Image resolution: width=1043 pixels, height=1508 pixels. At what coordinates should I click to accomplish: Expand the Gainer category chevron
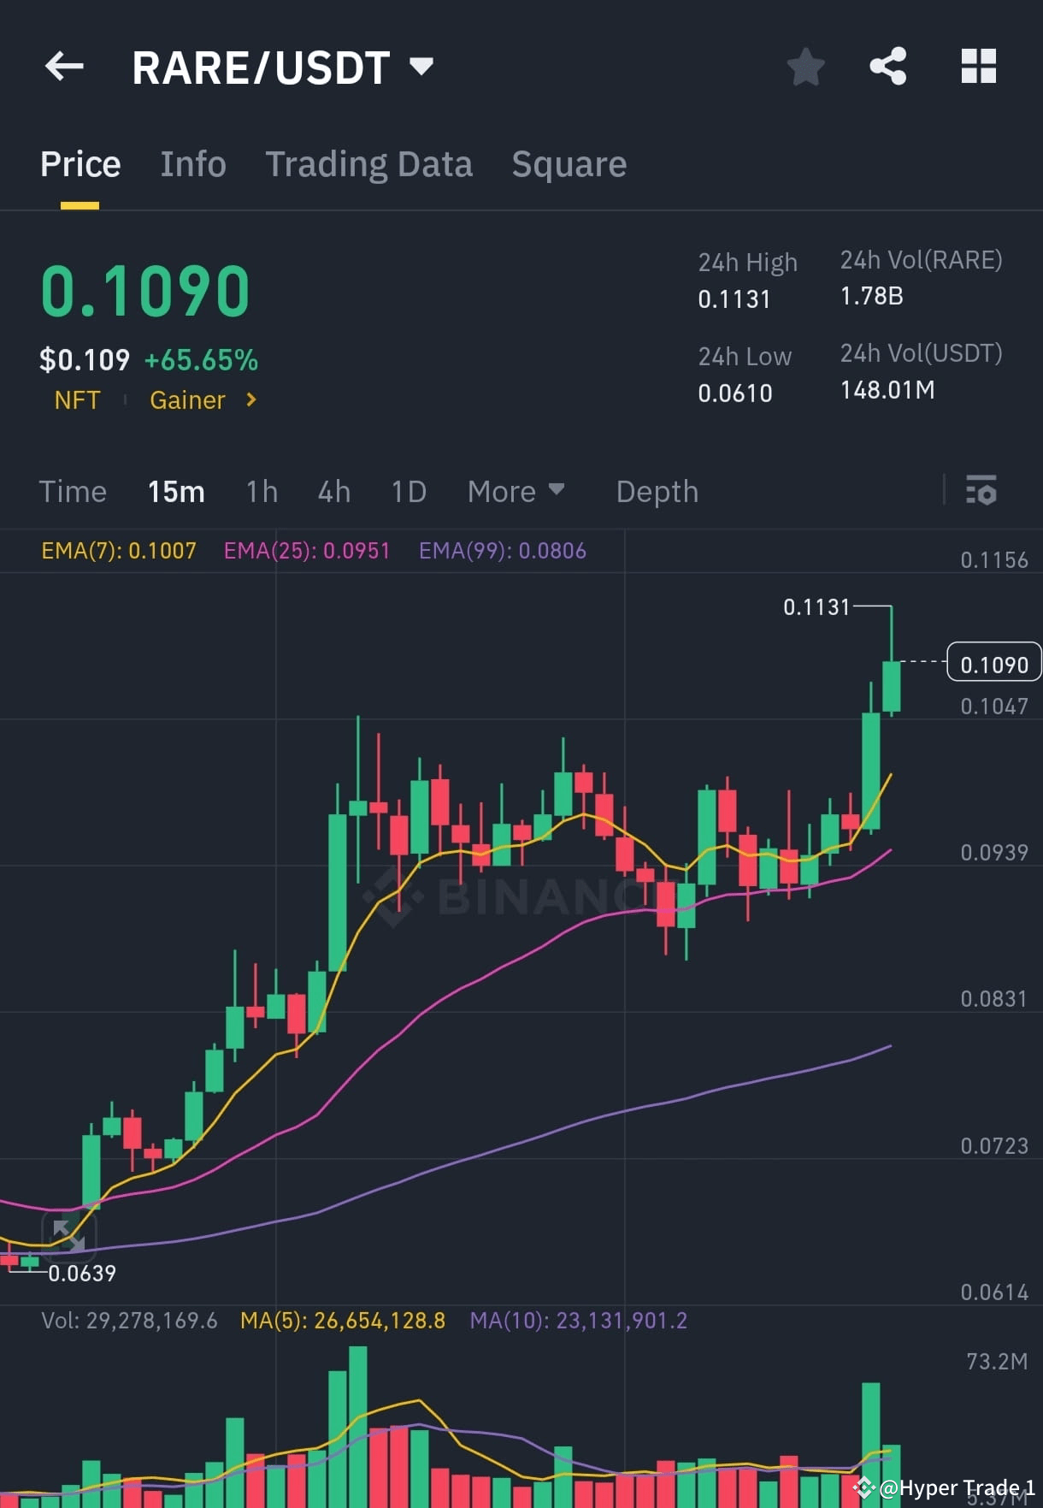click(250, 400)
